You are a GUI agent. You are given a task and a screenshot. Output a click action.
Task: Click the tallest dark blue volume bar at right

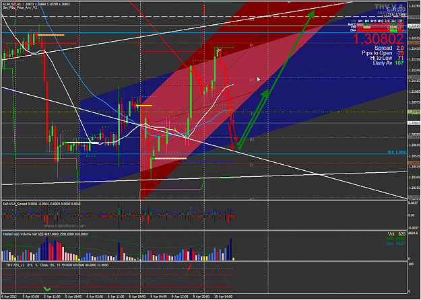pyautogui.click(x=230, y=250)
